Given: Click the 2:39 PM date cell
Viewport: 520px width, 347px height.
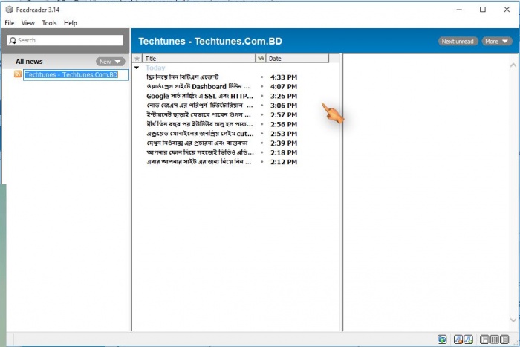Looking at the screenshot, I should click(284, 143).
